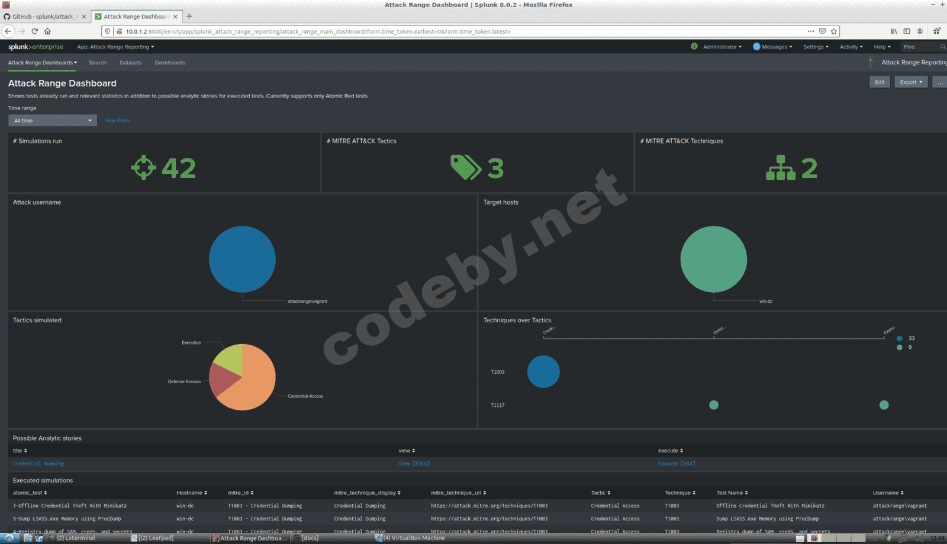Click the orange Credential Access pie slice
The height and width of the screenshot is (544, 947).
tap(255, 387)
